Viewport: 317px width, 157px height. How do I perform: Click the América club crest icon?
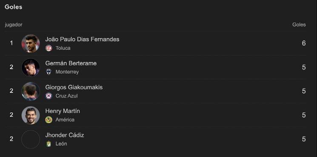(x=49, y=120)
